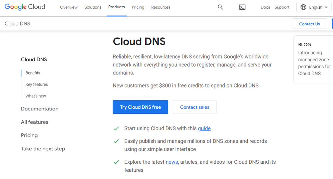Click the Cloud DNS main page heading
The width and height of the screenshot is (333, 179).
coord(139,41)
